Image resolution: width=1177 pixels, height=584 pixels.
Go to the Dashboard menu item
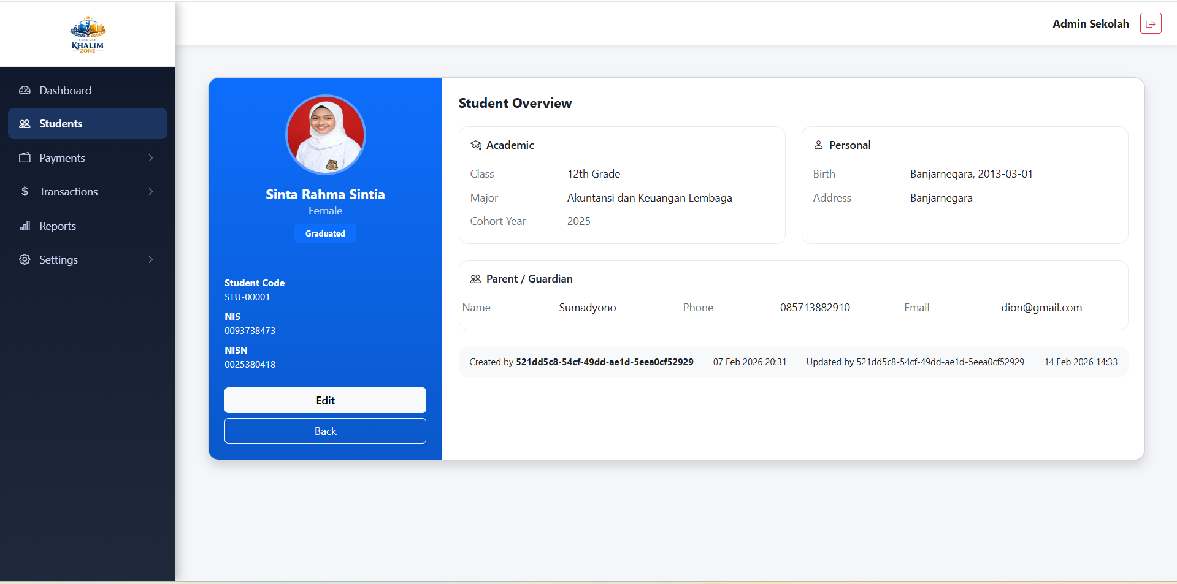65,91
